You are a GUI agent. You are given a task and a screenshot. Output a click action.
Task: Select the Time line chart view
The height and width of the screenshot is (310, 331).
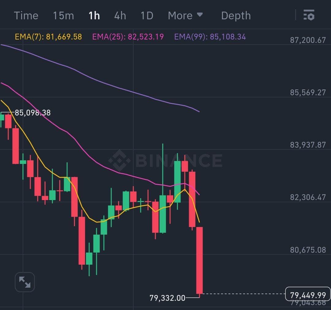26,16
